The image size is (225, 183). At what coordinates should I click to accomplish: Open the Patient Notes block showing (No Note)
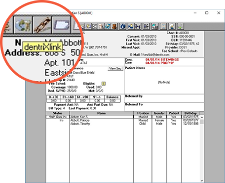point(164,80)
